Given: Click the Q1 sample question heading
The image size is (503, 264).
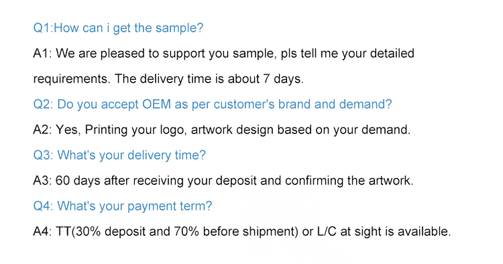Looking at the screenshot, I should click(x=118, y=28).
